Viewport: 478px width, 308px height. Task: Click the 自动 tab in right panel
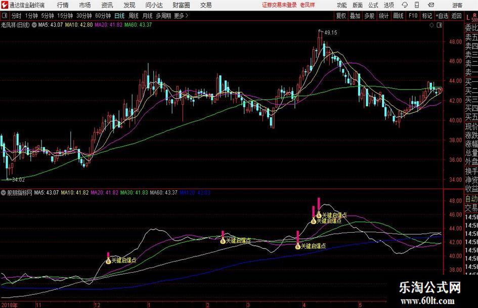[471, 199]
